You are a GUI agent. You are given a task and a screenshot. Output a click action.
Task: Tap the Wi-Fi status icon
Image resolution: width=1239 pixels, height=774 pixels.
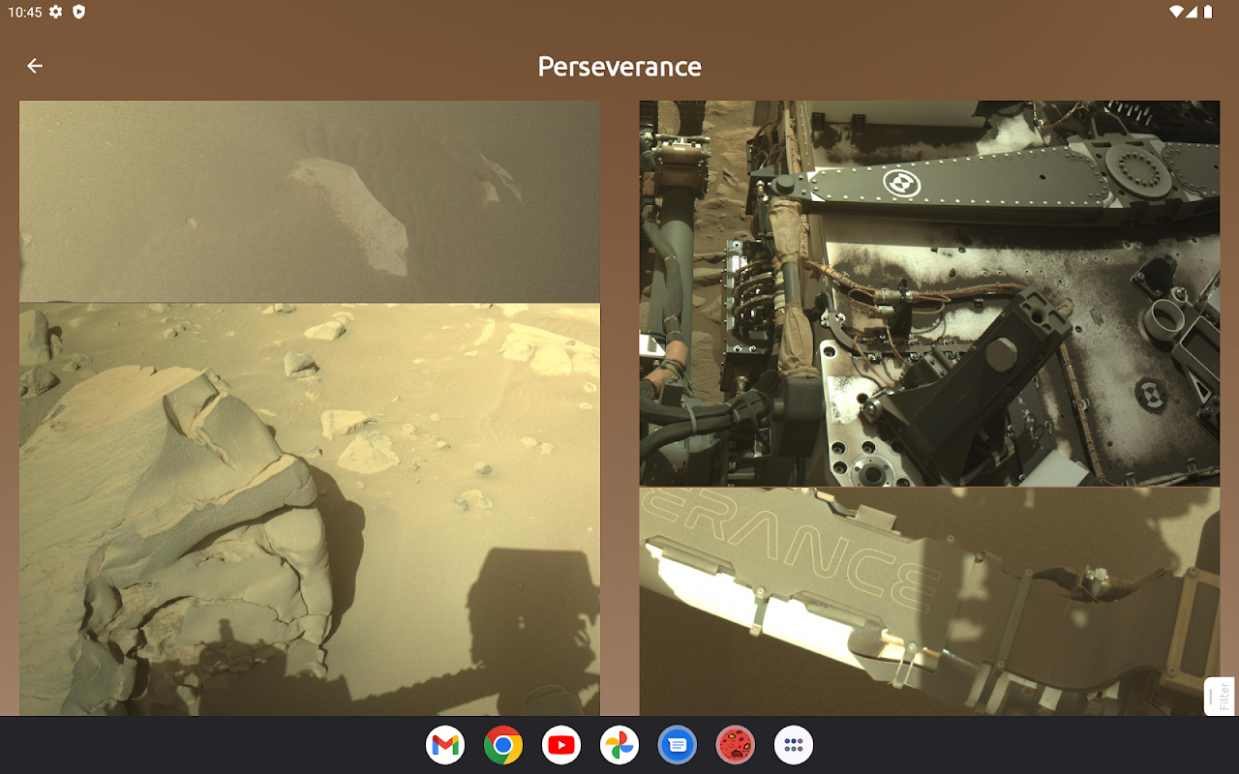[1176, 12]
